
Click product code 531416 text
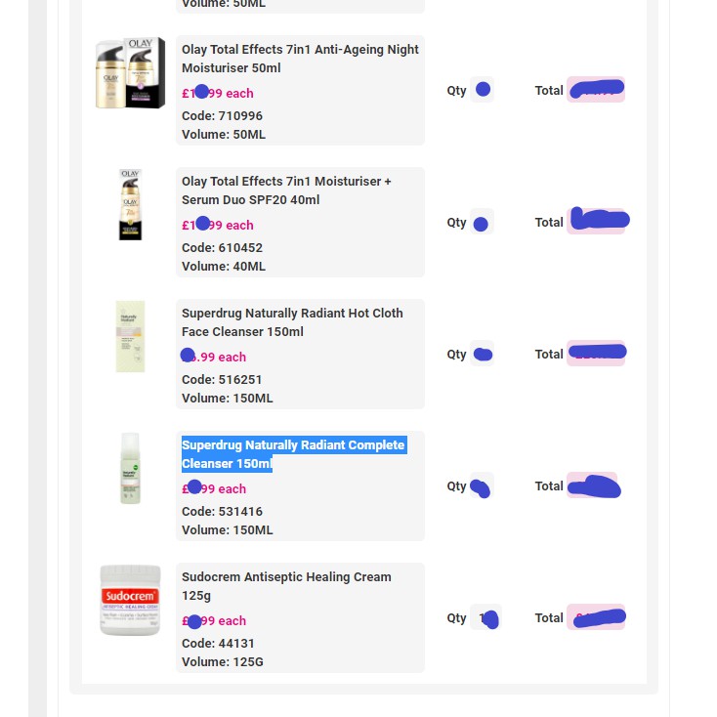222,512
